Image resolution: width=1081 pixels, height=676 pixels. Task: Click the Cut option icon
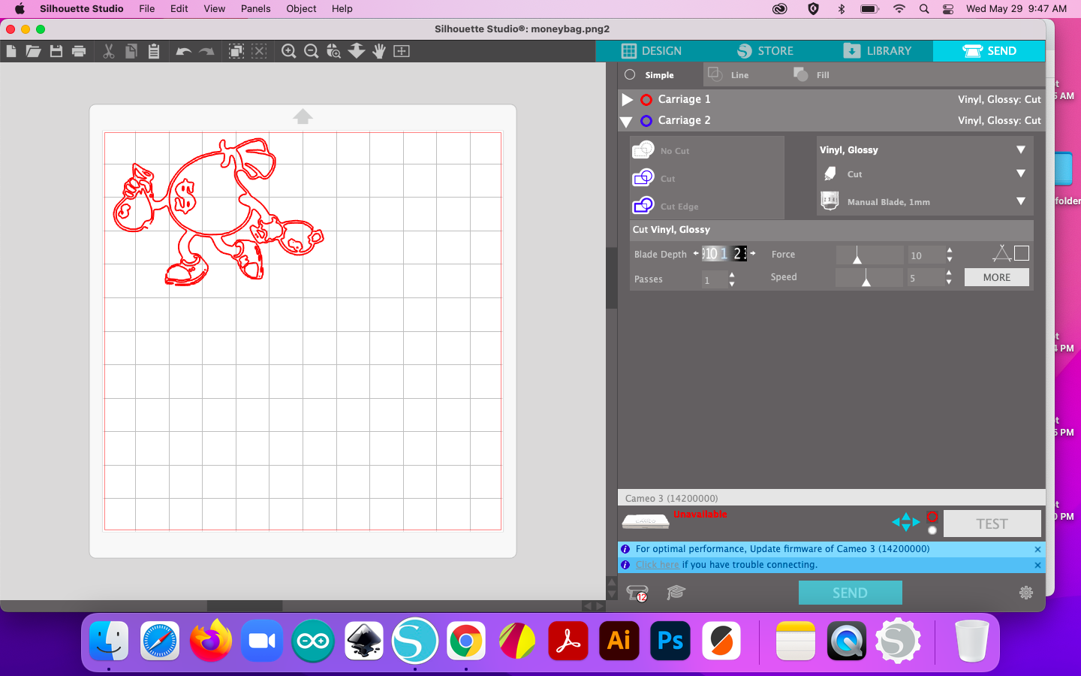643,178
